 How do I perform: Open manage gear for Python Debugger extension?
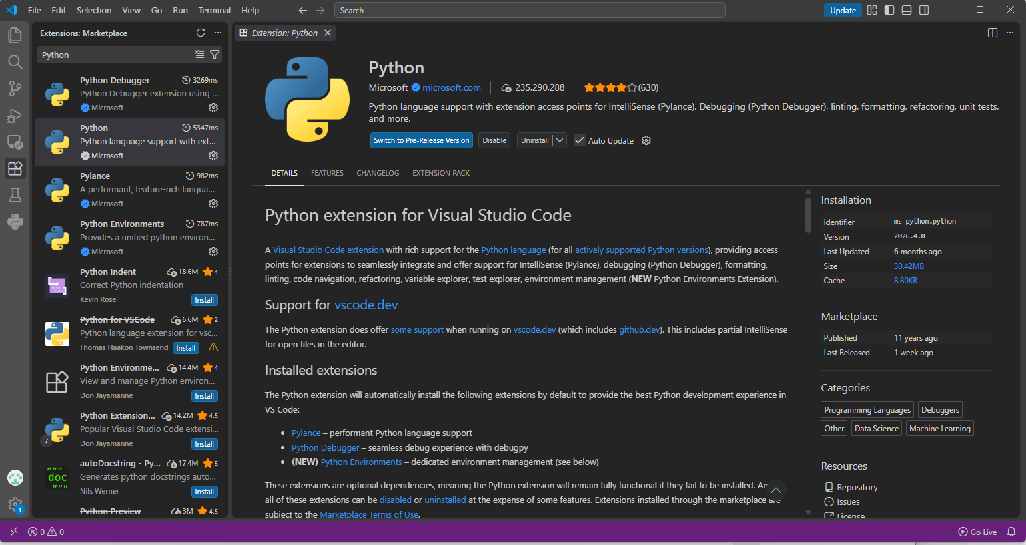tap(213, 108)
